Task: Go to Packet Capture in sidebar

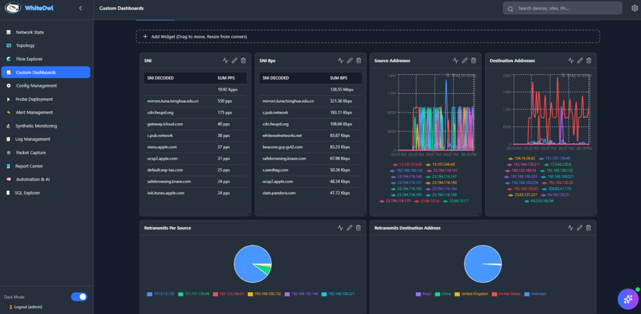Action: pyautogui.click(x=31, y=153)
